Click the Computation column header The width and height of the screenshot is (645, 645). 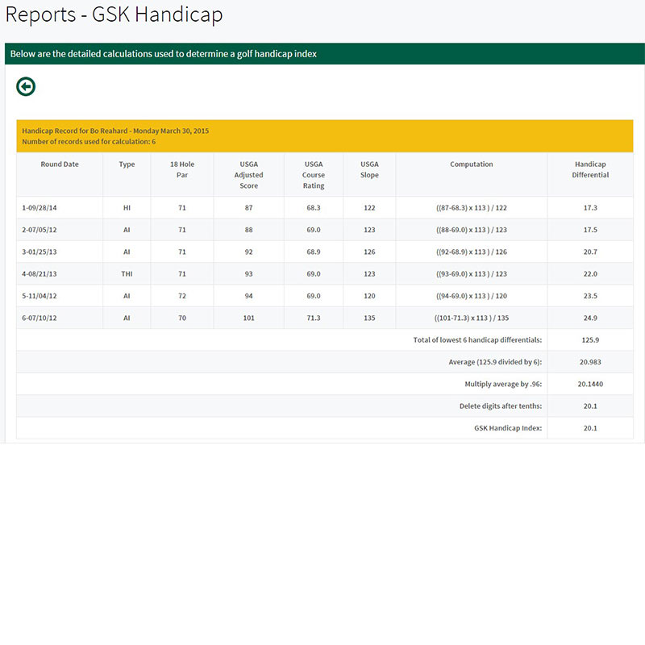(x=472, y=164)
